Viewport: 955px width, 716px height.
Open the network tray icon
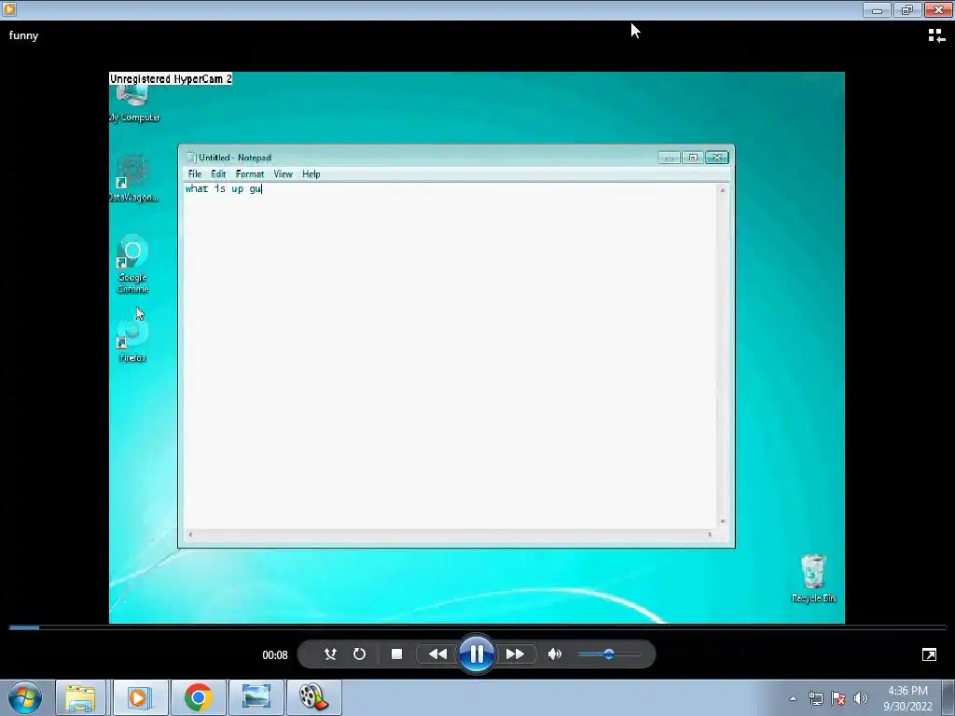[x=815, y=698]
